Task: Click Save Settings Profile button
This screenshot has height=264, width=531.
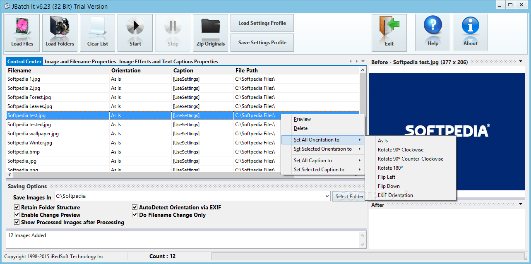Action: [262, 43]
